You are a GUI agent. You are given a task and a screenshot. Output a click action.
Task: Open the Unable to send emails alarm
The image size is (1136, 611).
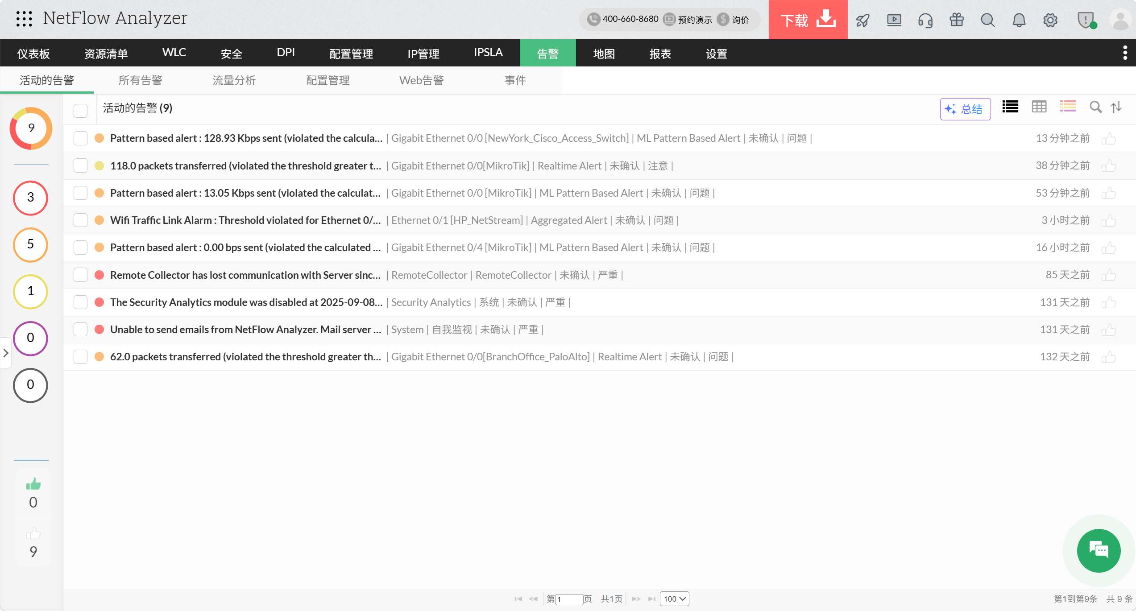pyautogui.click(x=245, y=330)
